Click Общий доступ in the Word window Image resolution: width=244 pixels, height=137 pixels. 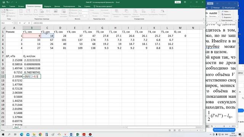pyautogui.click(x=228, y=8)
